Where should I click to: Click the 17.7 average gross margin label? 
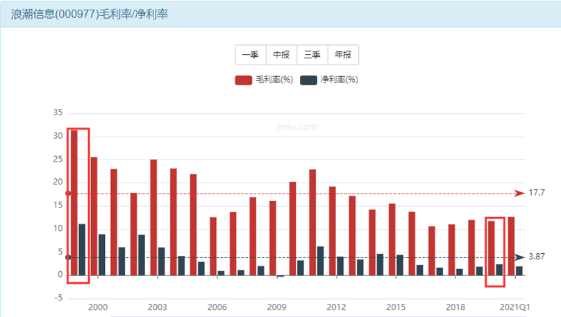click(537, 193)
